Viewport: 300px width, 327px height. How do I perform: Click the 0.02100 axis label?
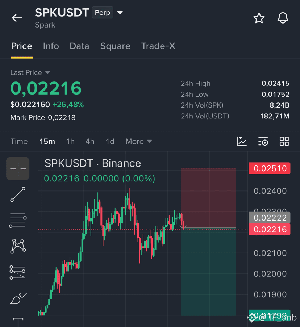[270, 253]
